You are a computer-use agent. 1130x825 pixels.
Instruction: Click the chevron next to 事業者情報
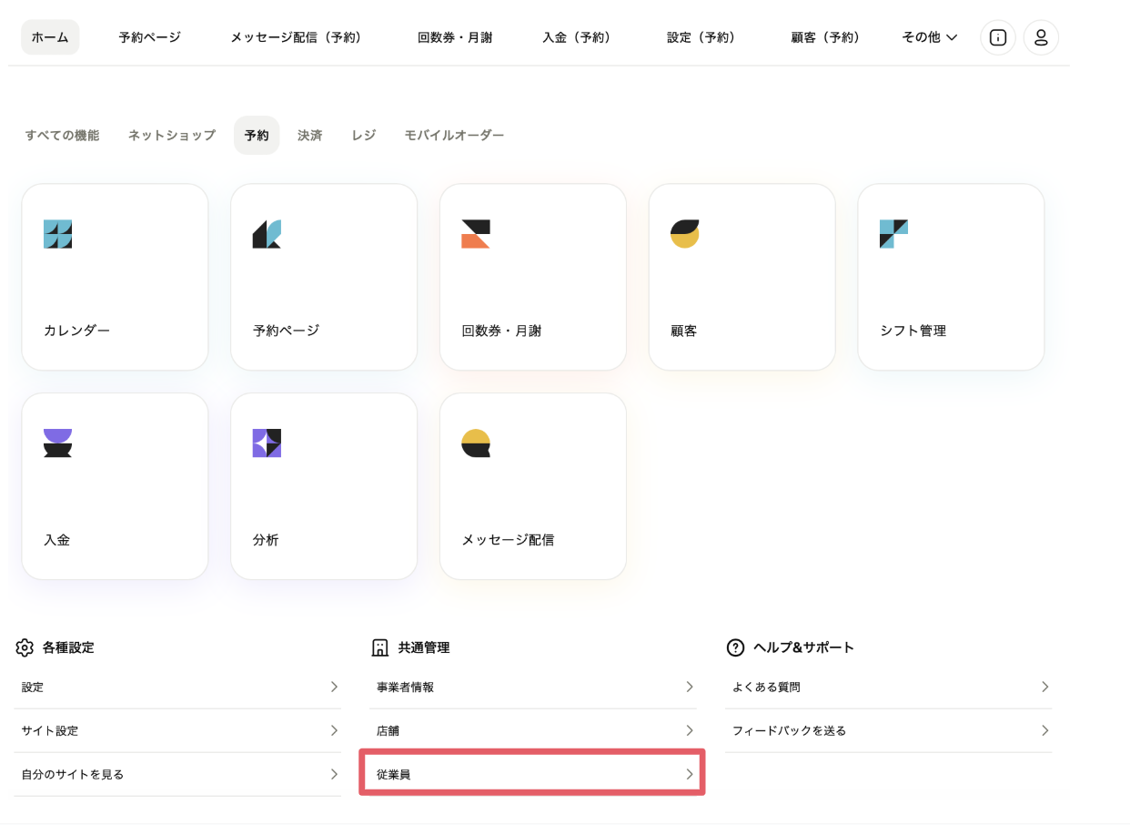coord(690,687)
